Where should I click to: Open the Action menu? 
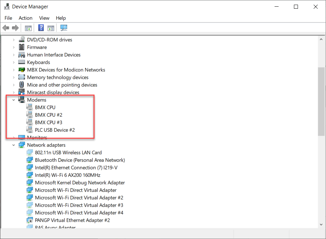click(26, 18)
